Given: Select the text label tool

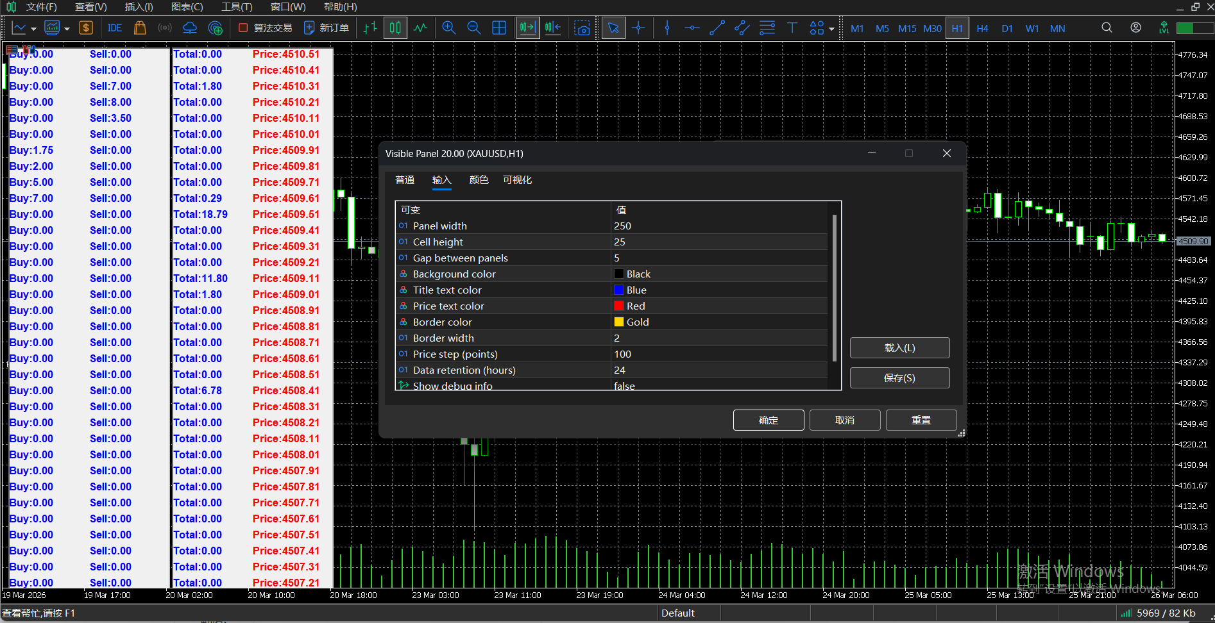Looking at the screenshot, I should pos(792,28).
